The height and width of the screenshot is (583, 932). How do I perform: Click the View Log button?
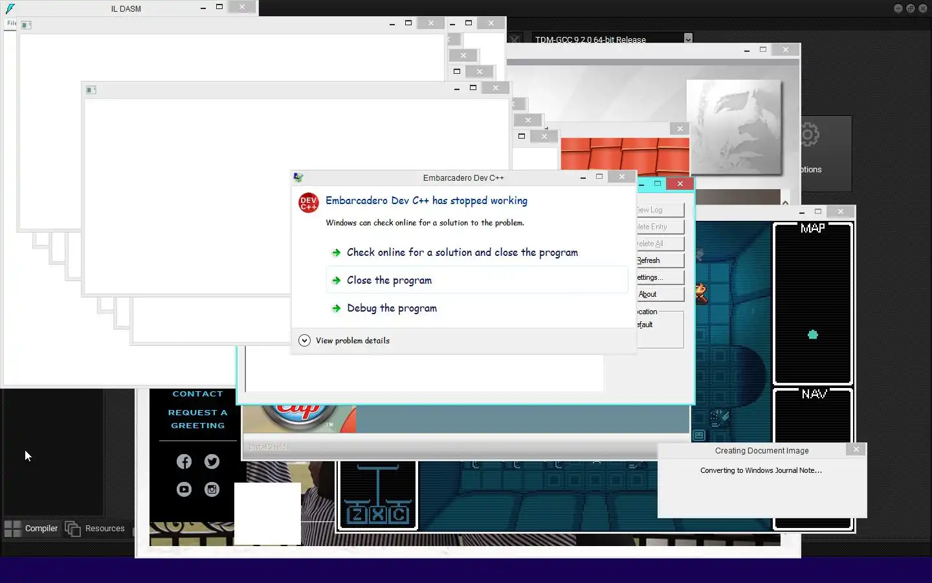660,210
